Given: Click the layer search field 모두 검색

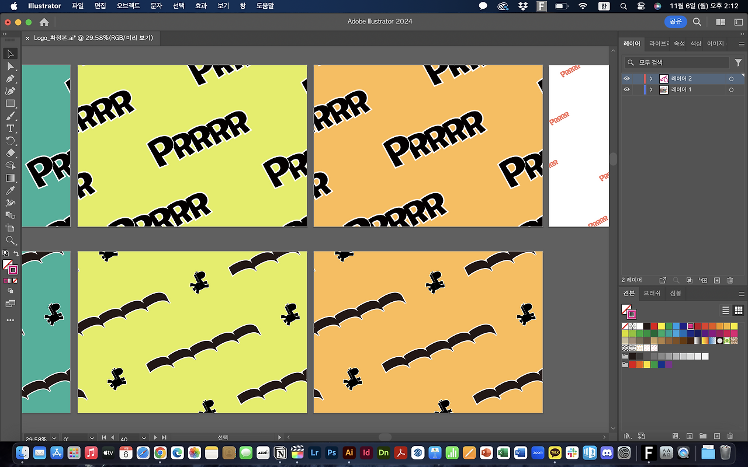Looking at the screenshot, I should [x=677, y=62].
